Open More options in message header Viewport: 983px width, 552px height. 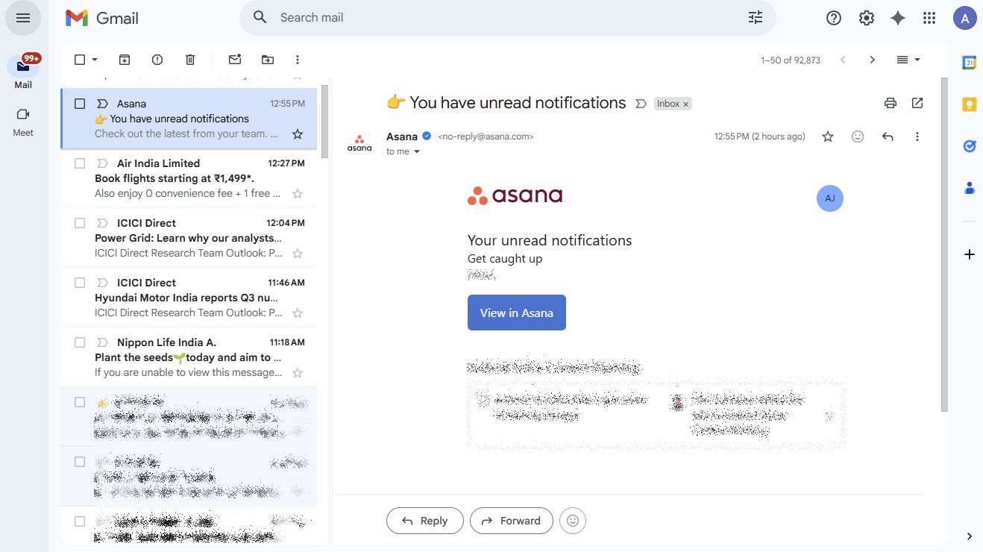pos(917,137)
